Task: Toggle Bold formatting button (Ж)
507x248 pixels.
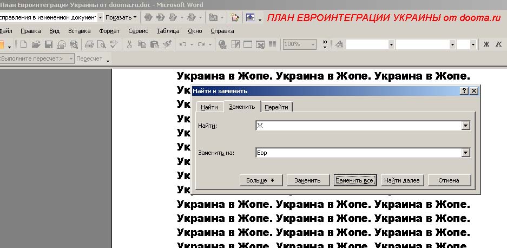Action: [x=486, y=44]
